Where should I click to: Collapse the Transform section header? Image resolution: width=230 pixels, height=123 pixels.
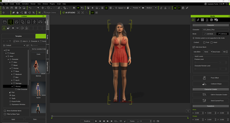click(x=210, y=106)
